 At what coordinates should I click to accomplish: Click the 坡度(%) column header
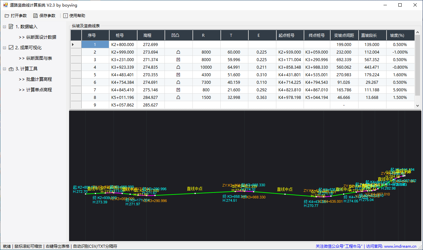point(397,35)
